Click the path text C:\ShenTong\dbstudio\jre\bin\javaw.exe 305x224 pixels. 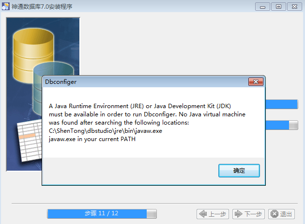tap(106, 131)
